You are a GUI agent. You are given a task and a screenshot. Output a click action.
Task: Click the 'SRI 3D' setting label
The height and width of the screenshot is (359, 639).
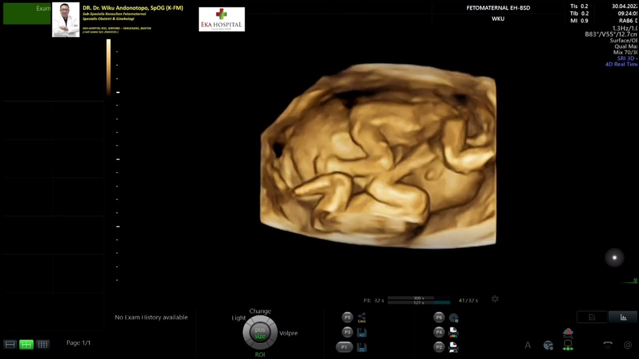(628, 58)
